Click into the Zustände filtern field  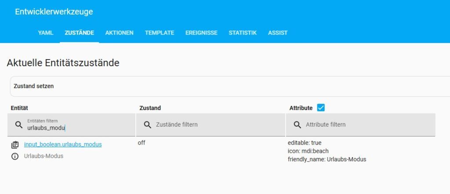(215, 125)
